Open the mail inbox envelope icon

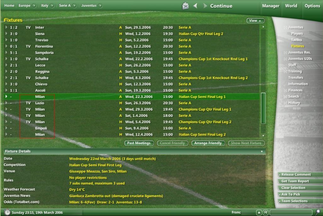coord(185,6)
